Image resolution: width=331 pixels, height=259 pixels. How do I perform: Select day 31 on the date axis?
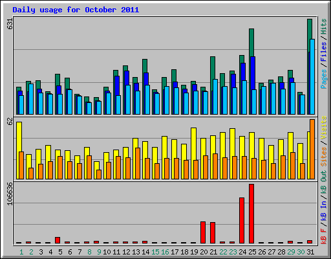click(310, 252)
